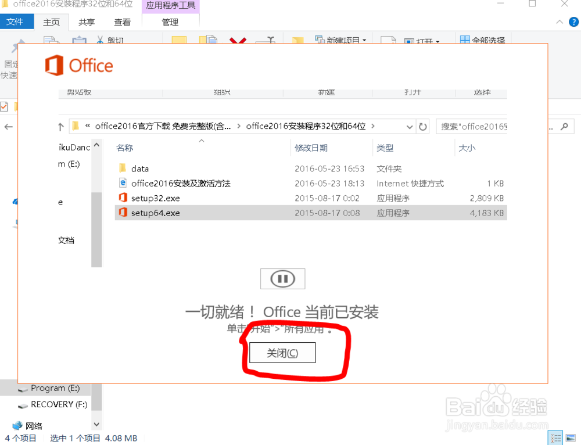Open the 文件 ribbon tab

15,21
